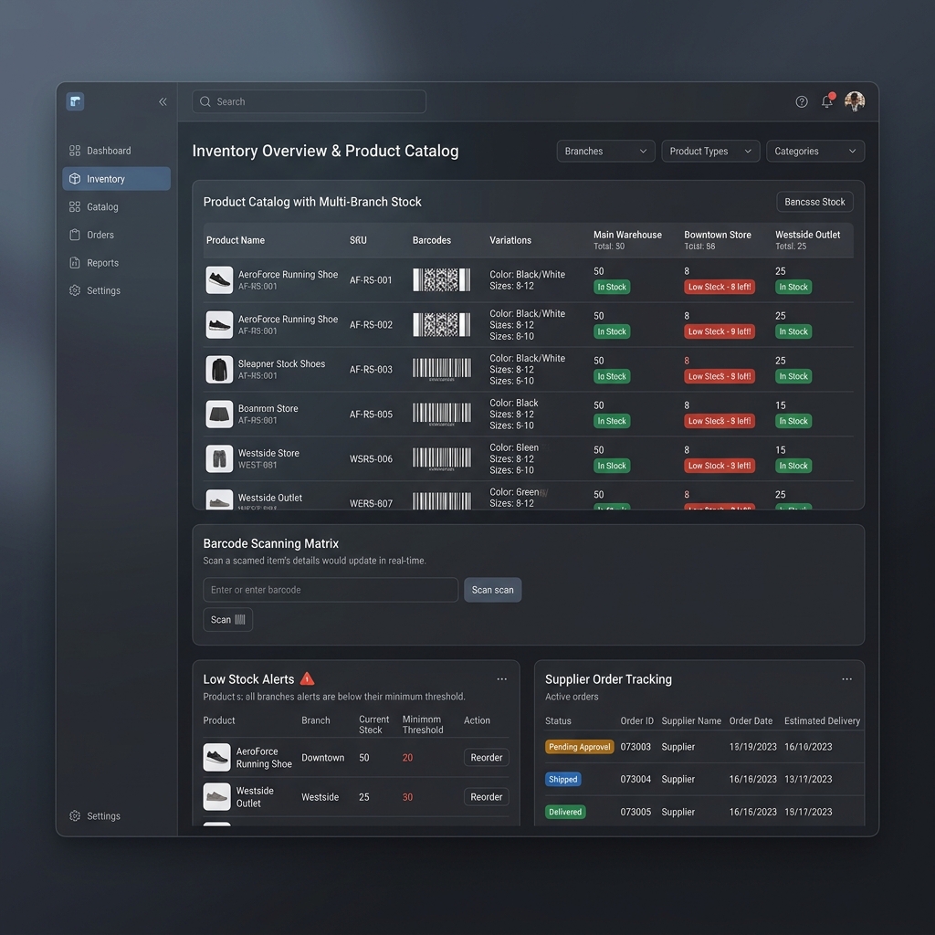Image resolution: width=935 pixels, height=935 pixels.
Task: Open notifications bell icon
Action: click(827, 101)
